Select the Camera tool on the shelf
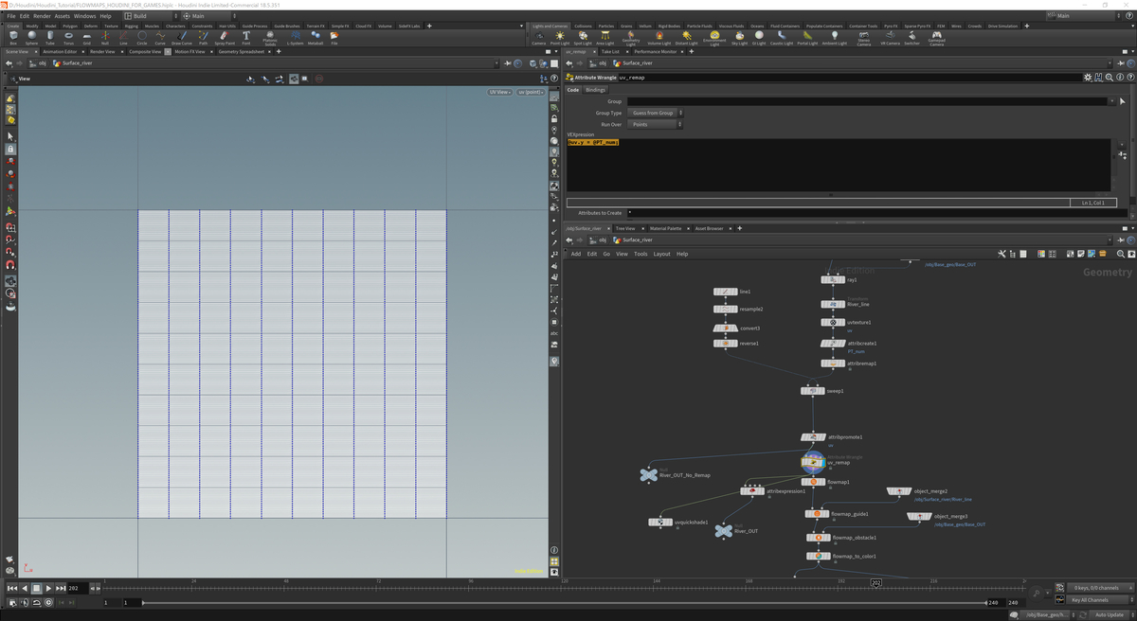The image size is (1137, 621). [x=536, y=38]
